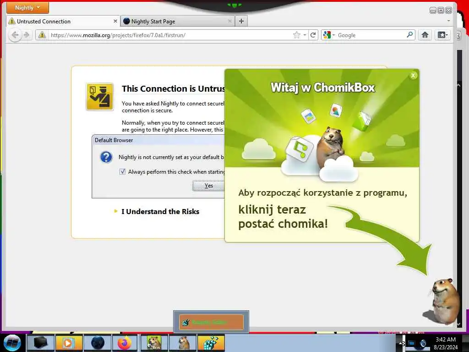Click 'This Connection is Untrusted' heading

point(173,88)
